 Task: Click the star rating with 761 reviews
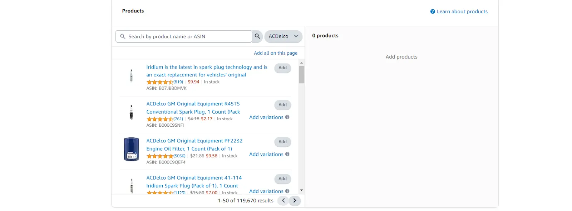160,119
